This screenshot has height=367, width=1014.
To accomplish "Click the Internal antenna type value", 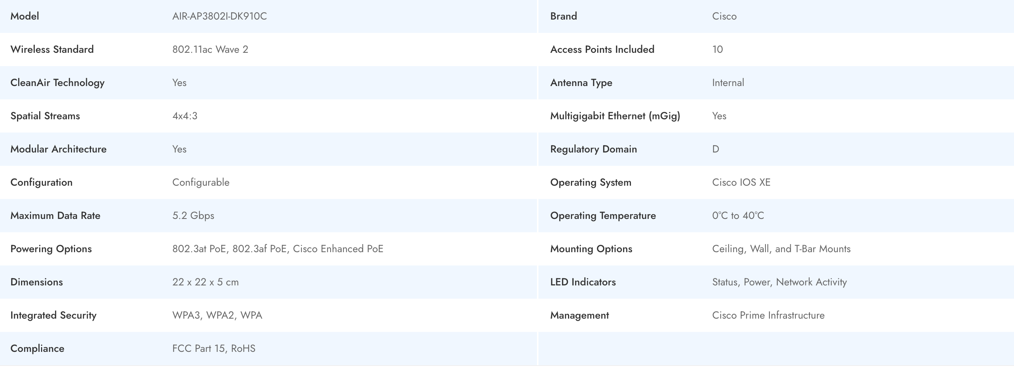I will point(728,82).
